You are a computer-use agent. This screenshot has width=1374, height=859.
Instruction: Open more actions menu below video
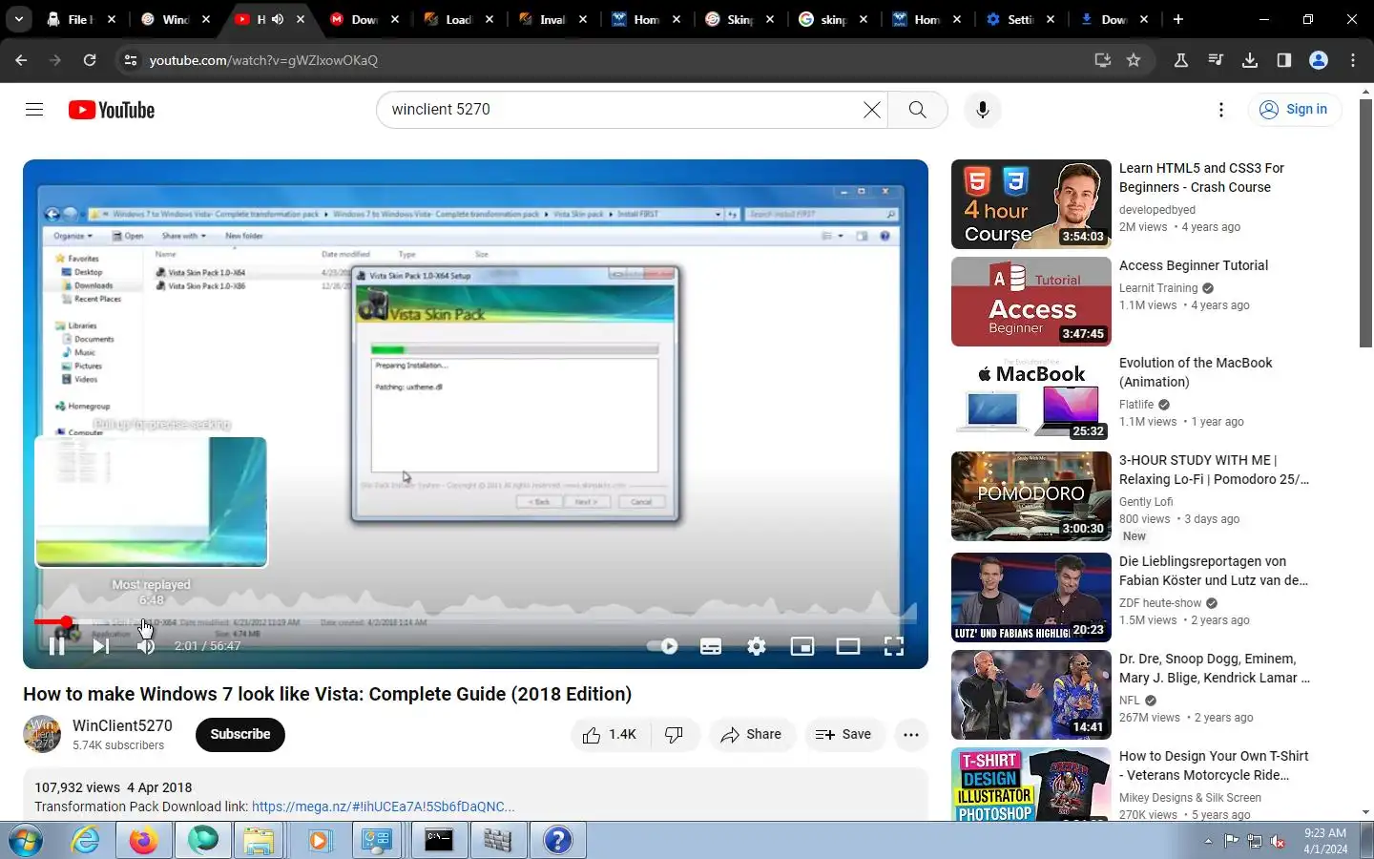pyautogui.click(x=911, y=734)
